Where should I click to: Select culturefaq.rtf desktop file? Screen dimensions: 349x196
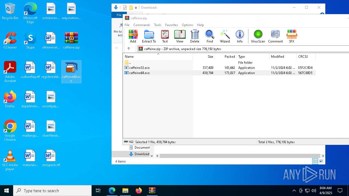(x=30, y=70)
